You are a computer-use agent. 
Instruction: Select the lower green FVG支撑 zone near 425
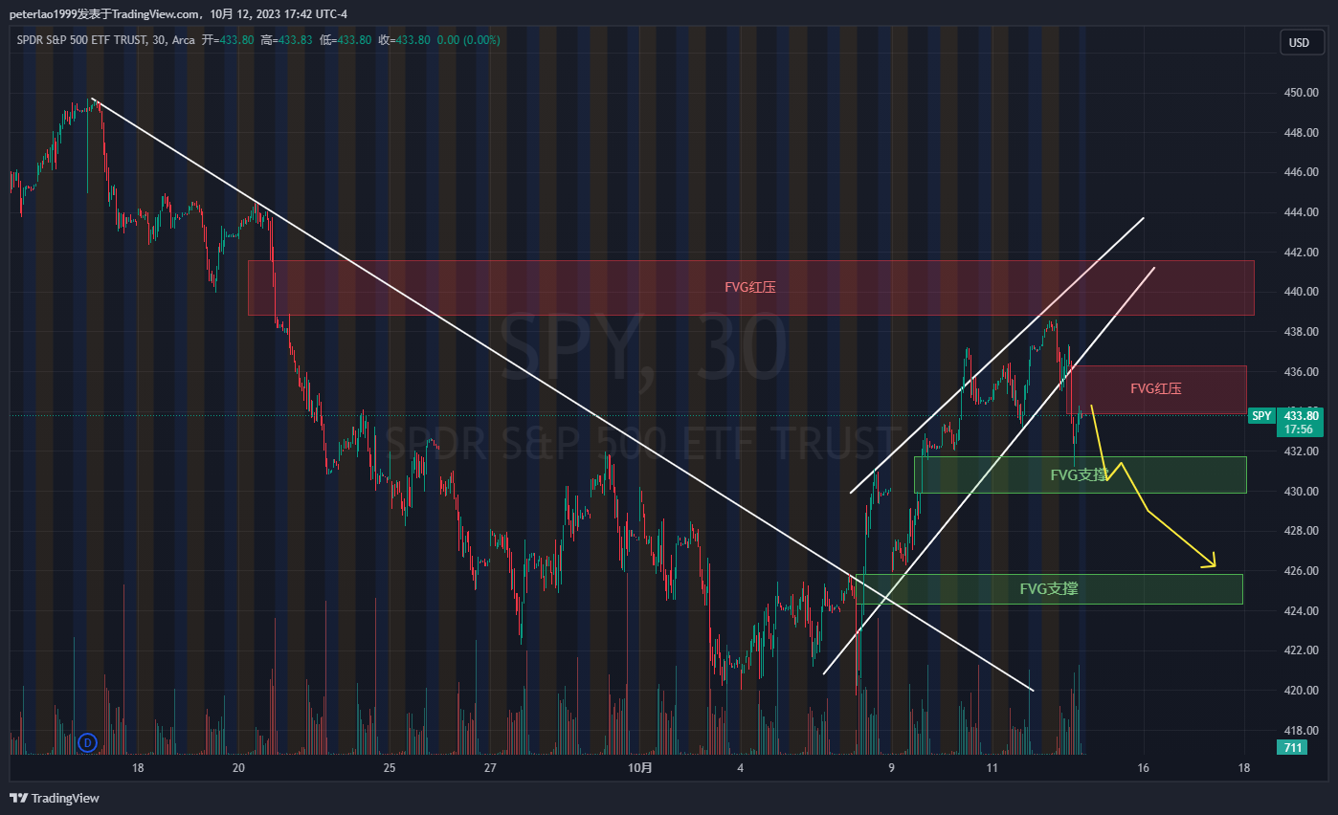pyautogui.click(x=1048, y=589)
